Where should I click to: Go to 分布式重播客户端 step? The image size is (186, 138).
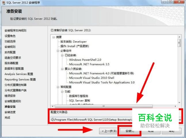[x=16, y=90]
